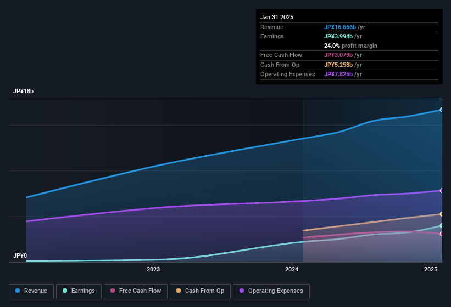451x307 pixels.
Task: Click the orange Cash From Op endpoint marker
Action: [442, 214]
